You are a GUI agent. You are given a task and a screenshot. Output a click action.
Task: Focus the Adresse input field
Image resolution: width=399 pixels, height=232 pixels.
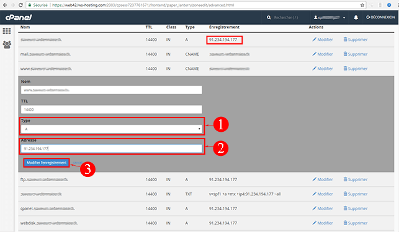pyautogui.click(x=112, y=148)
